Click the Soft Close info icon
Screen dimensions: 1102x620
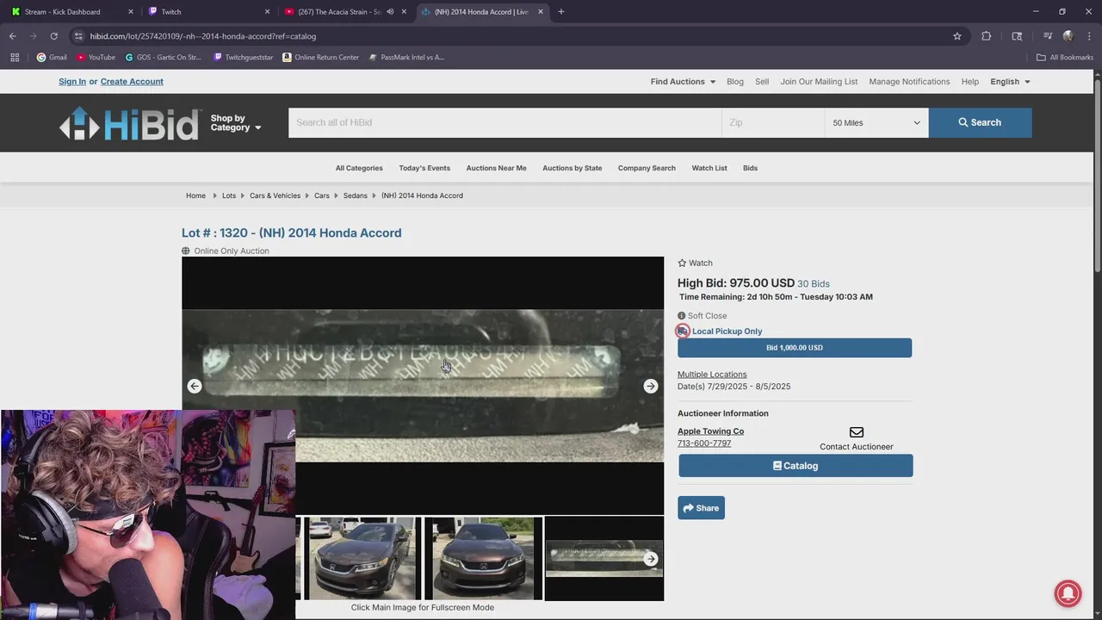coord(682,316)
